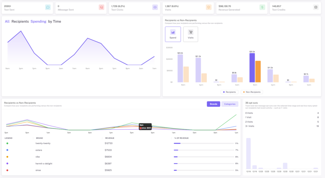Viewport: 325px width, 178px height.
Task: Click the twenty-twenty revenue percentage bar
Action: [204, 143]
